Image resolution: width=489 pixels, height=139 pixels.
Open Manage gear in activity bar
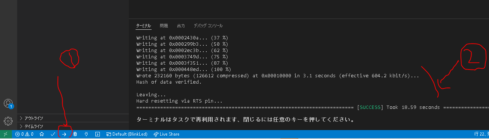pos(8,121)
